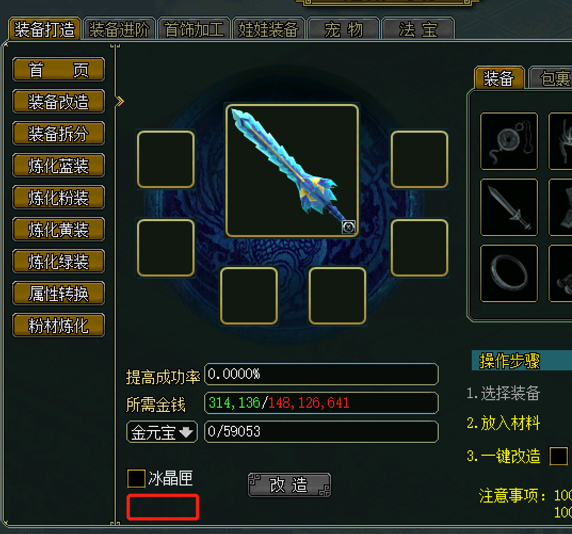
Task: Click the empty upper-right material slot
Action: click(x=419, y=159)
